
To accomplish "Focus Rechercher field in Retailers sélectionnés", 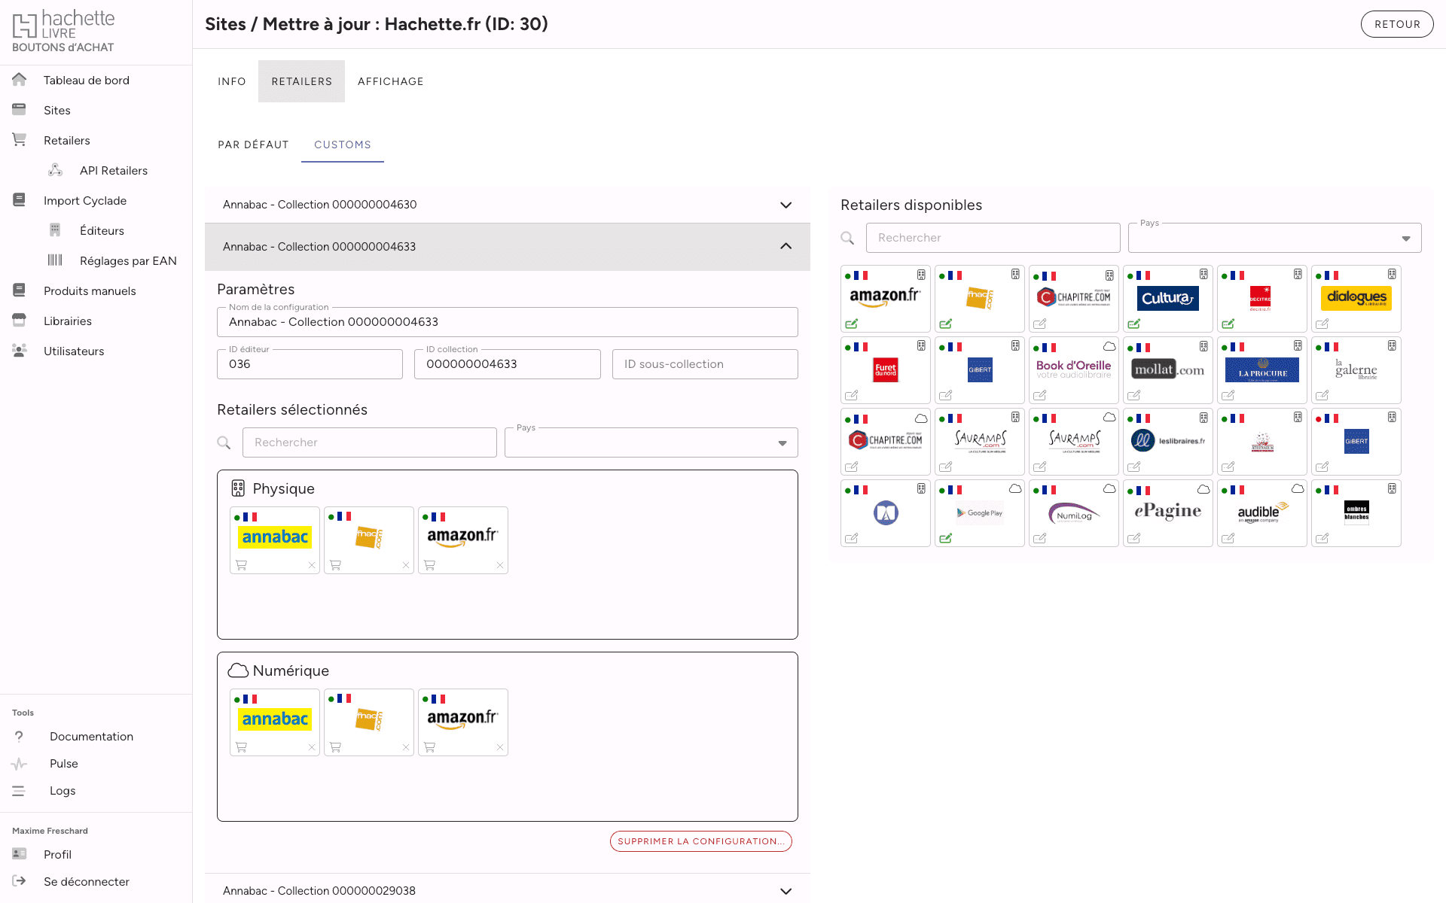I will (369, 442).
